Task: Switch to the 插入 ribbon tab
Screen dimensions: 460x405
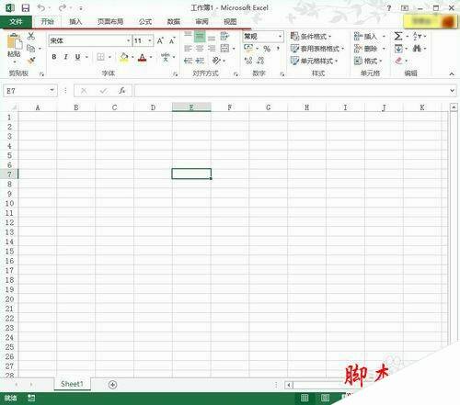Action: pos(75,22)
